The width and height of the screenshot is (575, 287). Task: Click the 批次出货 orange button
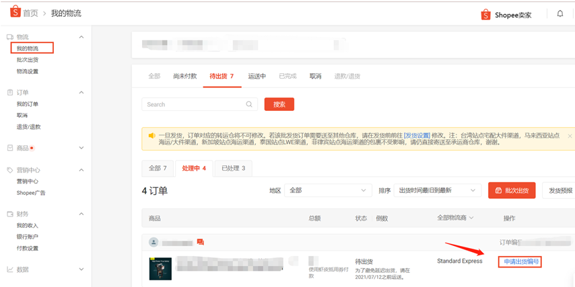coord(512,190)
